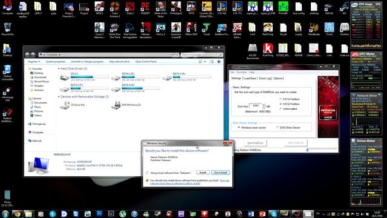Launch the Radeon RAMDisk desktop shortcut
This screenshot has width=387, height=218.
click(x=7, y=116)
